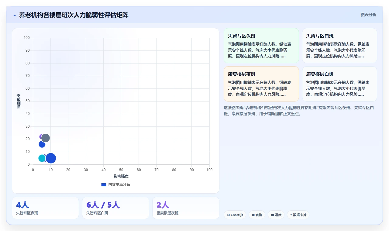Image resolution: width=389 pixels, height=231 pixels.
Task: Click the summary paragraph under the cards
Action: coord(300,111)
